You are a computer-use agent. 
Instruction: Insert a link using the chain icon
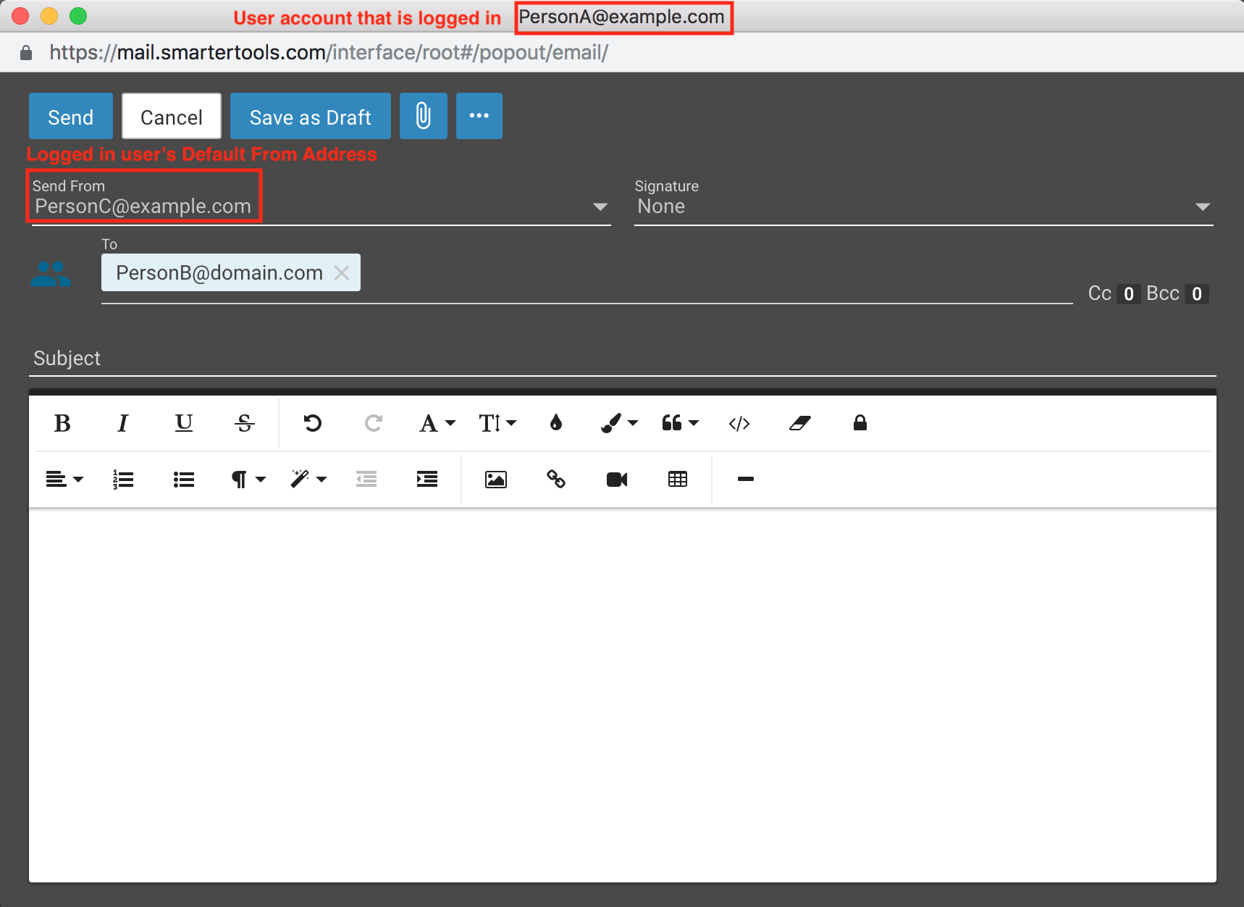pyautogui.click(x=556, y=480)
